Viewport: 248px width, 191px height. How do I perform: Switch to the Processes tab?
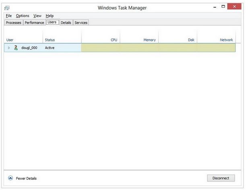13,23
